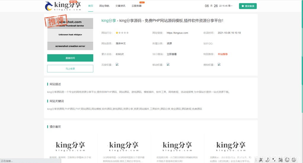Click the 8393次 click count text
This screenshot has width=303, height=163.
pos(120,54)
